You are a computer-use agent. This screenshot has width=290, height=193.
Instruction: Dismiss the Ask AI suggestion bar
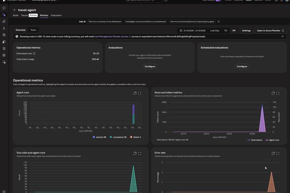click(218, 22)
